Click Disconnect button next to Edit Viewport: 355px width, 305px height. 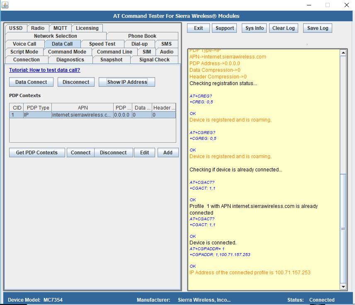113,153
